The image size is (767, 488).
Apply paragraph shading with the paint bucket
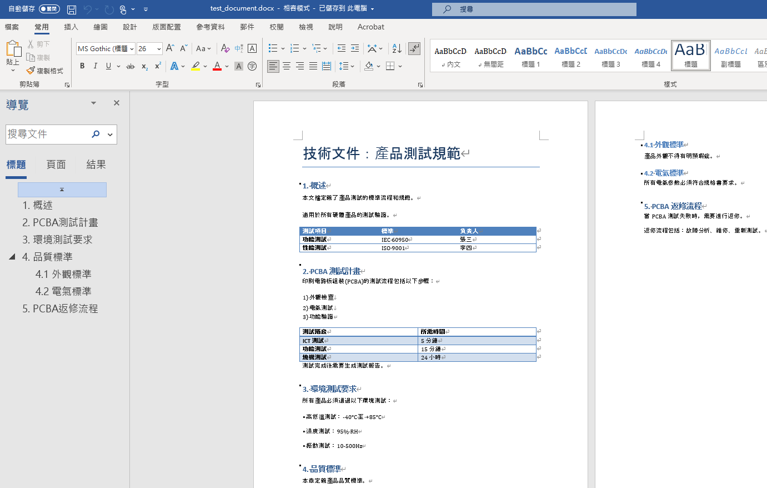(x=369, y=66)
